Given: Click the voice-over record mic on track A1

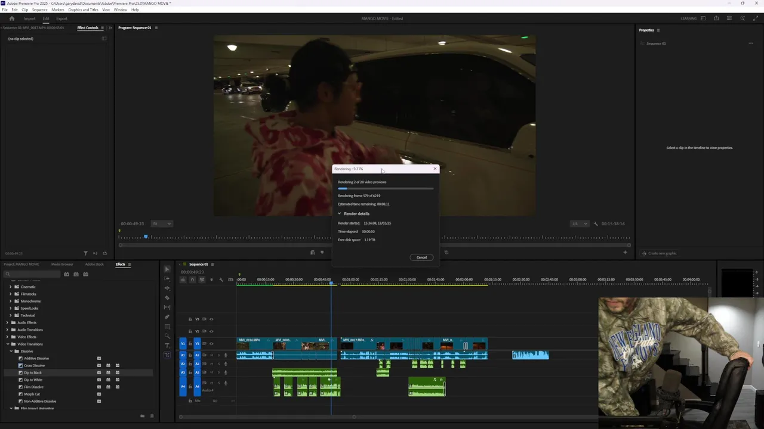Looking at the screenshot, I should tap(226, 356).
